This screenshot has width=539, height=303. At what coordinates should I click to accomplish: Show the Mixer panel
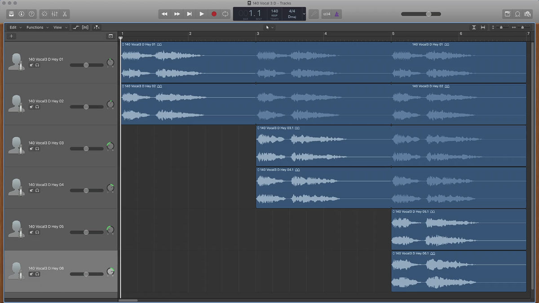point(54,14)
